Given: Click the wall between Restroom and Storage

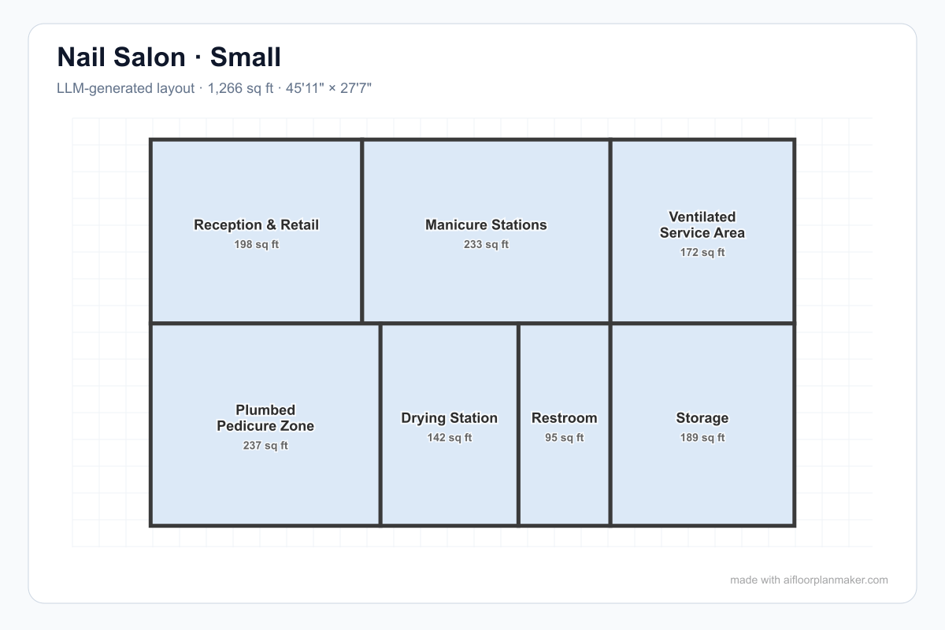Looking at the screenshot, I should (610, 424).
